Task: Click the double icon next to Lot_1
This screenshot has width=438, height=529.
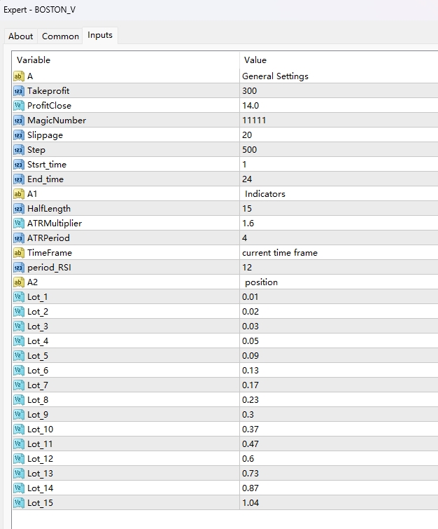Action: click(x=18, y=297)
